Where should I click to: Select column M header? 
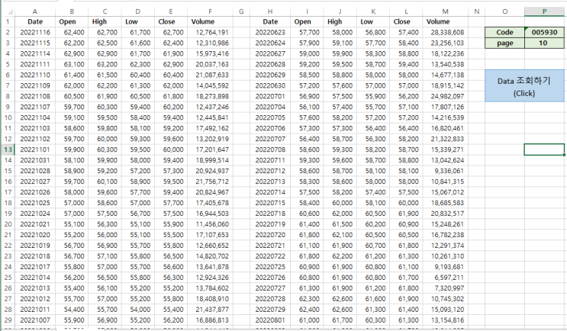(445, 11)
